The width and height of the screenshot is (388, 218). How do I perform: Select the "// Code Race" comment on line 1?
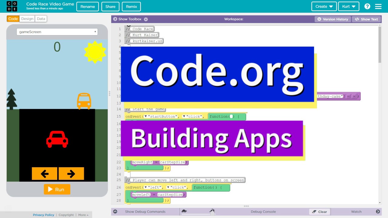point(140,29)
